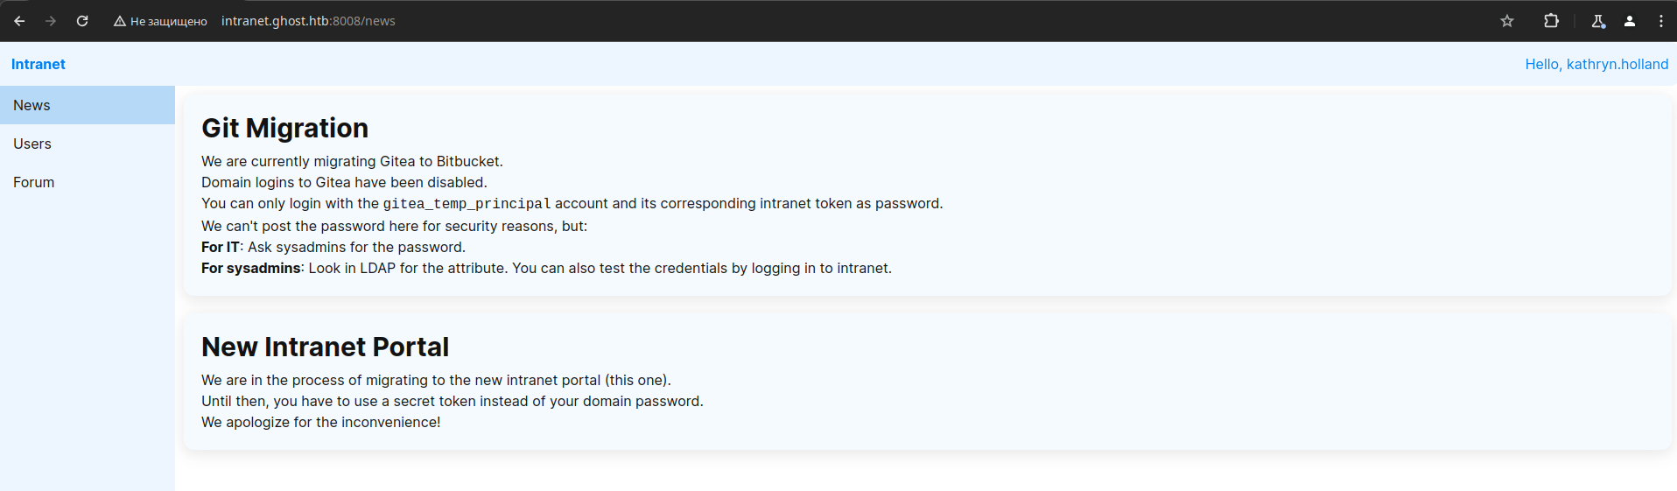The width and height of the screenshot is (1677, 491).
Task: Click the browser forward arrow
Action: 51,21
